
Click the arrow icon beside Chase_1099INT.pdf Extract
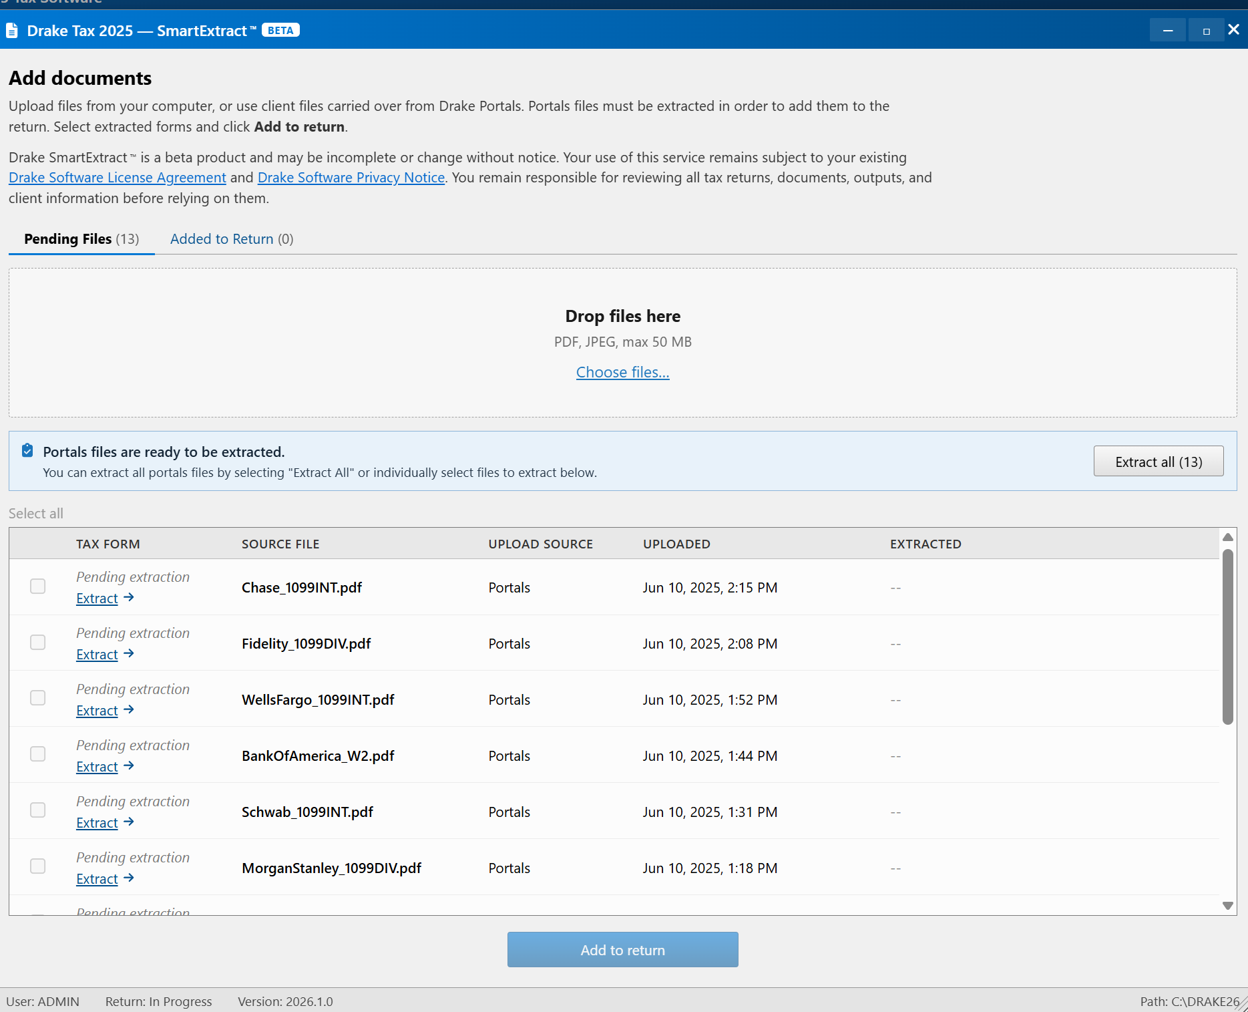(x=129, y=598)
